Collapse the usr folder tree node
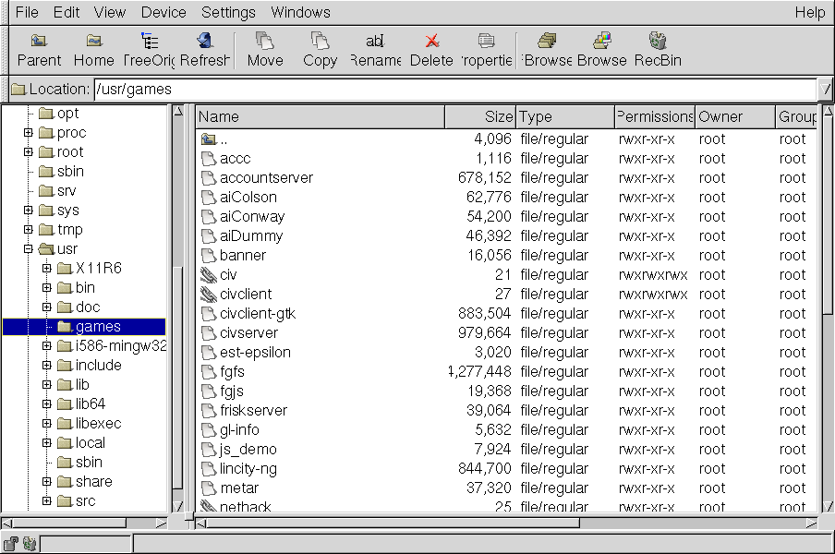Viewport: 835px width, 554px height. click(29, 249)
